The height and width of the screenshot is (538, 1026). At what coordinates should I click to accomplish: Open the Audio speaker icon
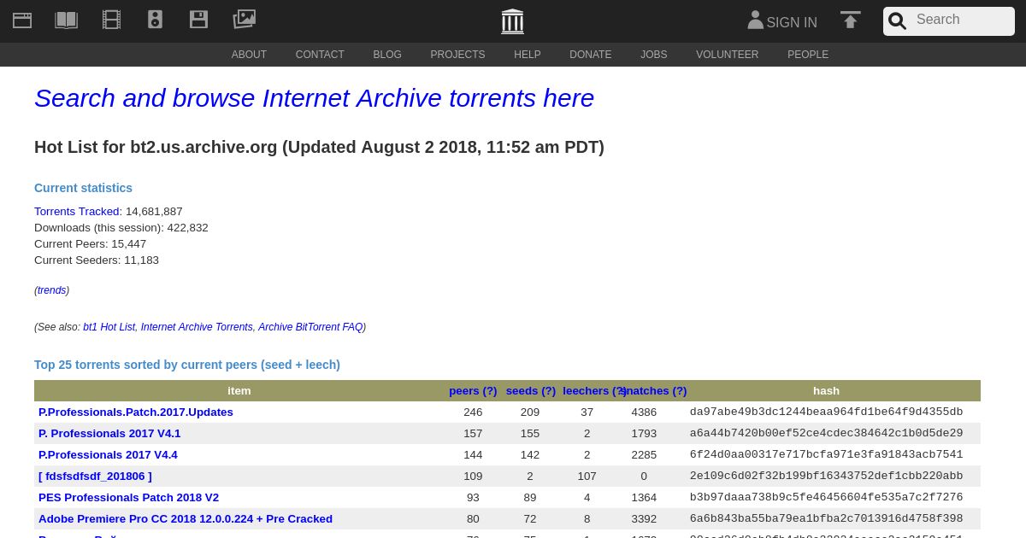point(155,20)
